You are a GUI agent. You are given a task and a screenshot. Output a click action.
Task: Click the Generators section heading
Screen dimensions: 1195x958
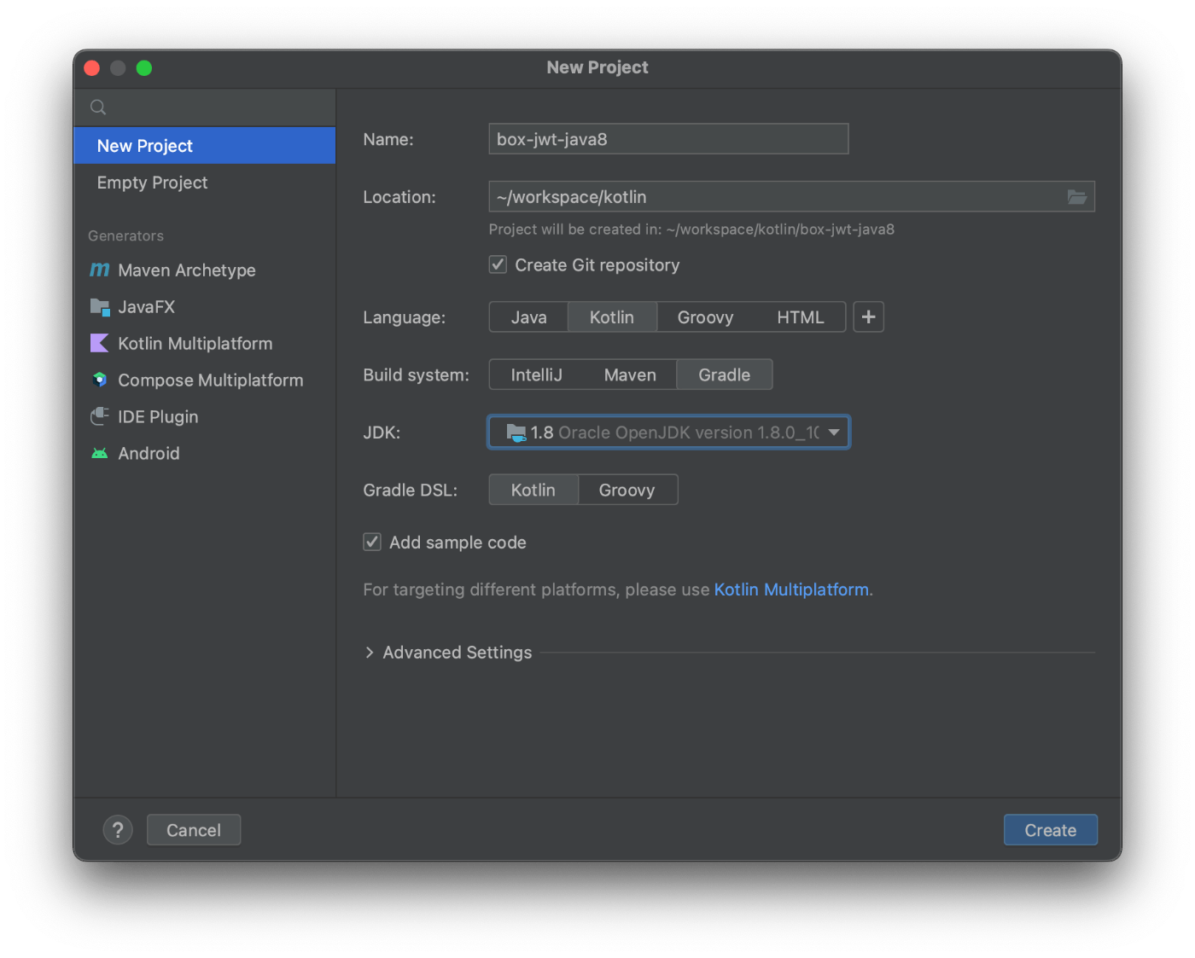pos(125,235)
